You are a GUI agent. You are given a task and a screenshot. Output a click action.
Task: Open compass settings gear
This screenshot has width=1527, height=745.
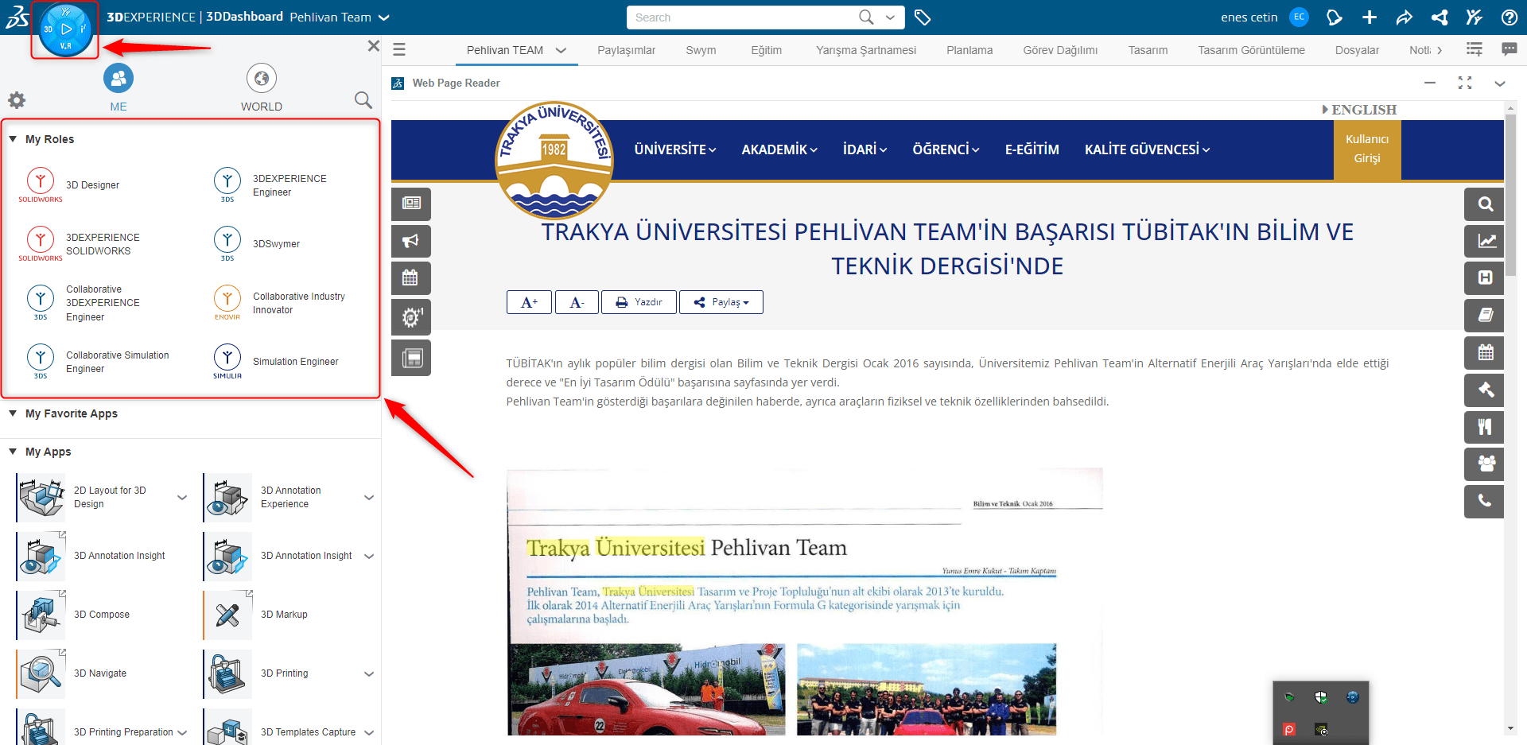(17, 100)
